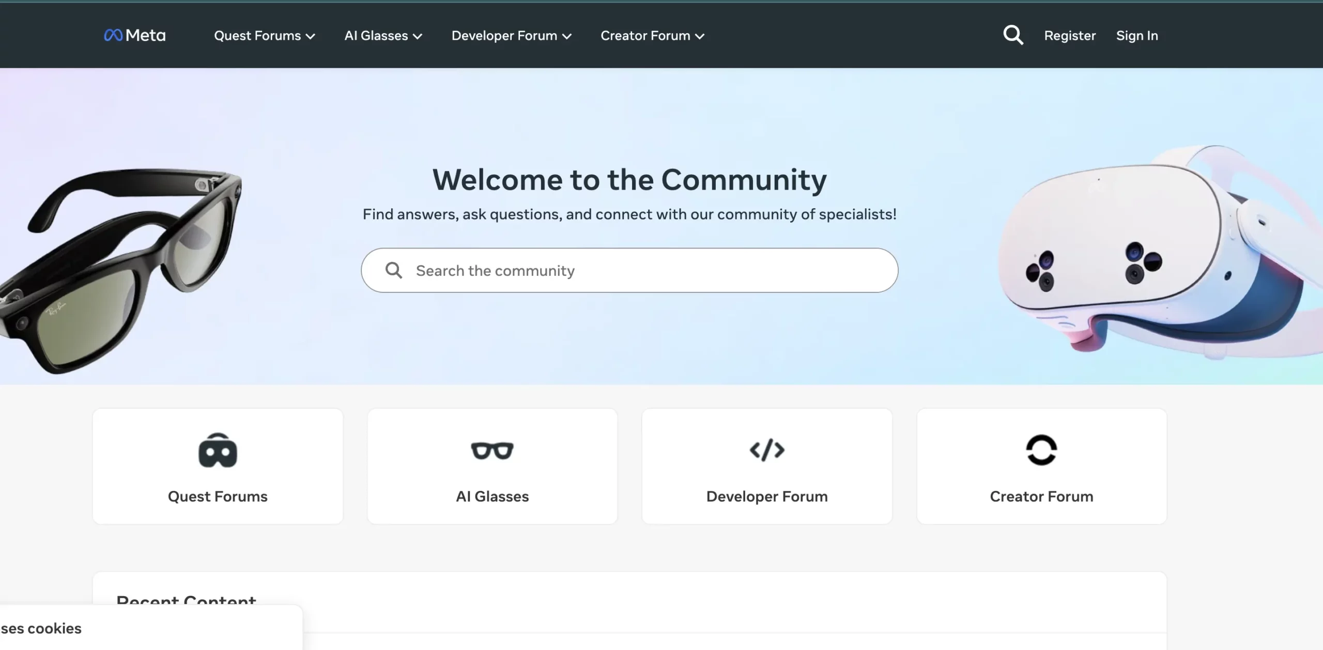Focus the Search the community field
Image resolution: width=1323 pixels, height=650 pixels.
tap(629, 270)
